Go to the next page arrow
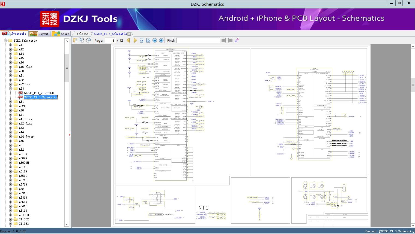The height and width of the screenshot is (234, 415). 135,40
